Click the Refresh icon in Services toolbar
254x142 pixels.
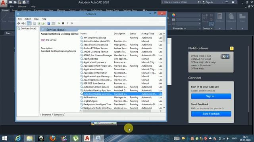coord(39,23)
